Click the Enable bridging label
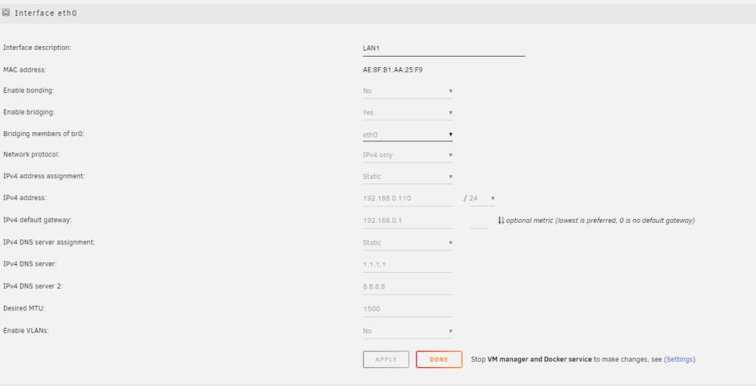This screenshot has height=386, width=756. pos(29,112)
